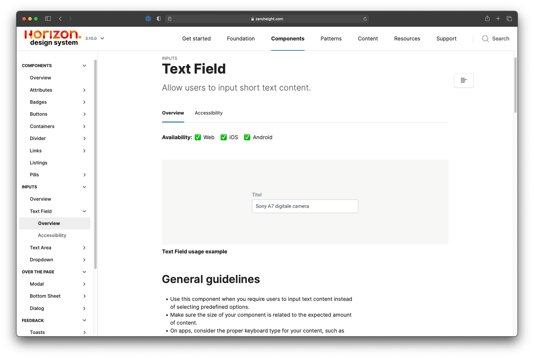Image resolution: width=534 pixels, height=358 pixels.
Task: Click the green Web availability checkmark
Action: tap(198, 137)
